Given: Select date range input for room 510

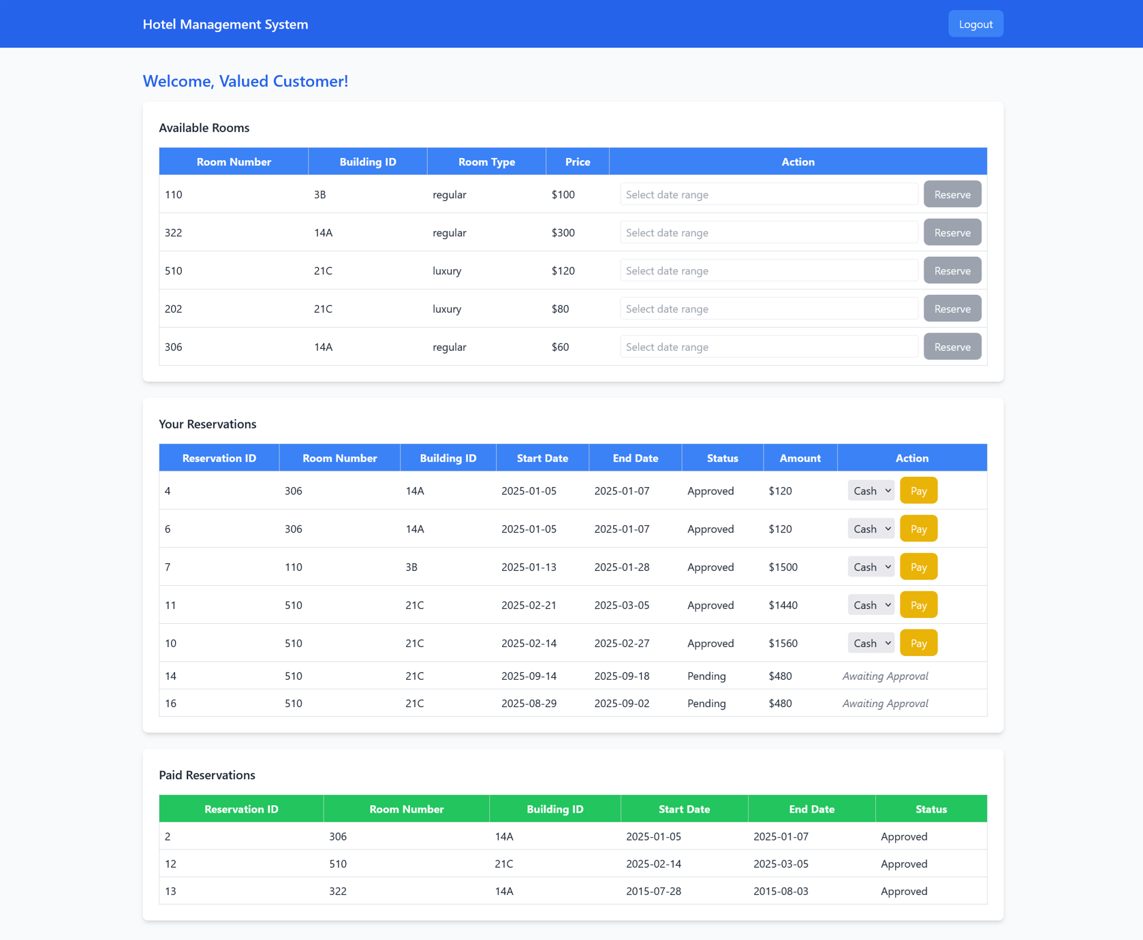Looking at the screenshot, I should click(x=768, y=270).
